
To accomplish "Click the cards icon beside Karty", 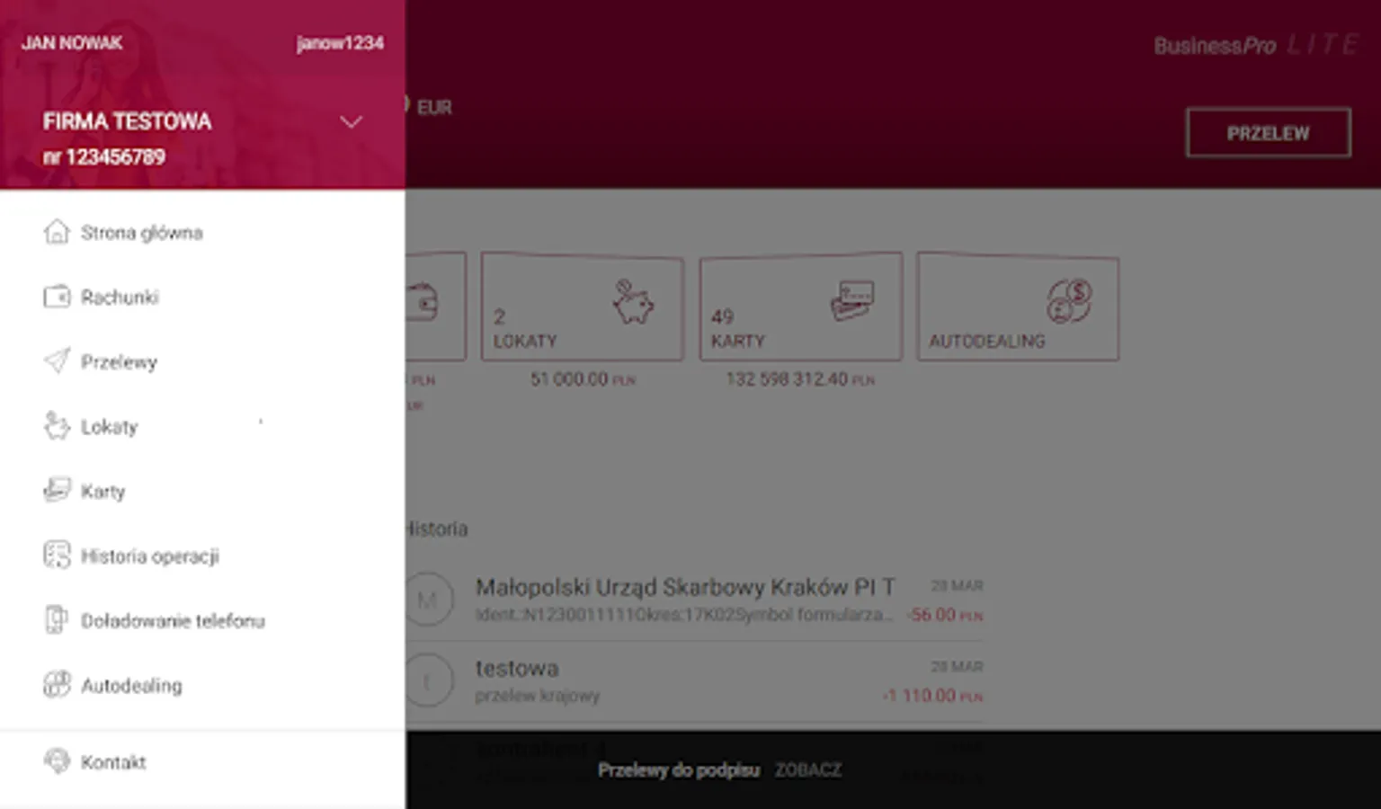I will pos(57,491).
